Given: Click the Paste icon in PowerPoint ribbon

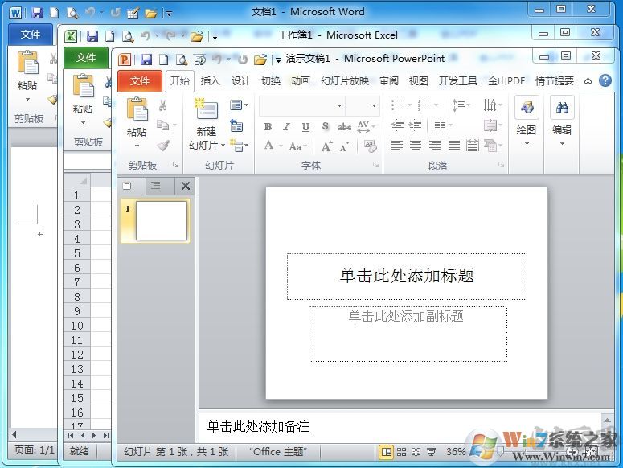Looking at the screenshot, I should [137, 109].
